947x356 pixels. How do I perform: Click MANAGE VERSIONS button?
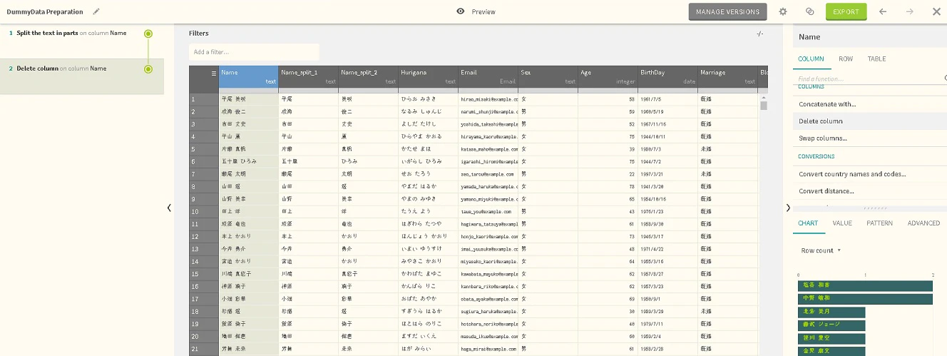727,11
